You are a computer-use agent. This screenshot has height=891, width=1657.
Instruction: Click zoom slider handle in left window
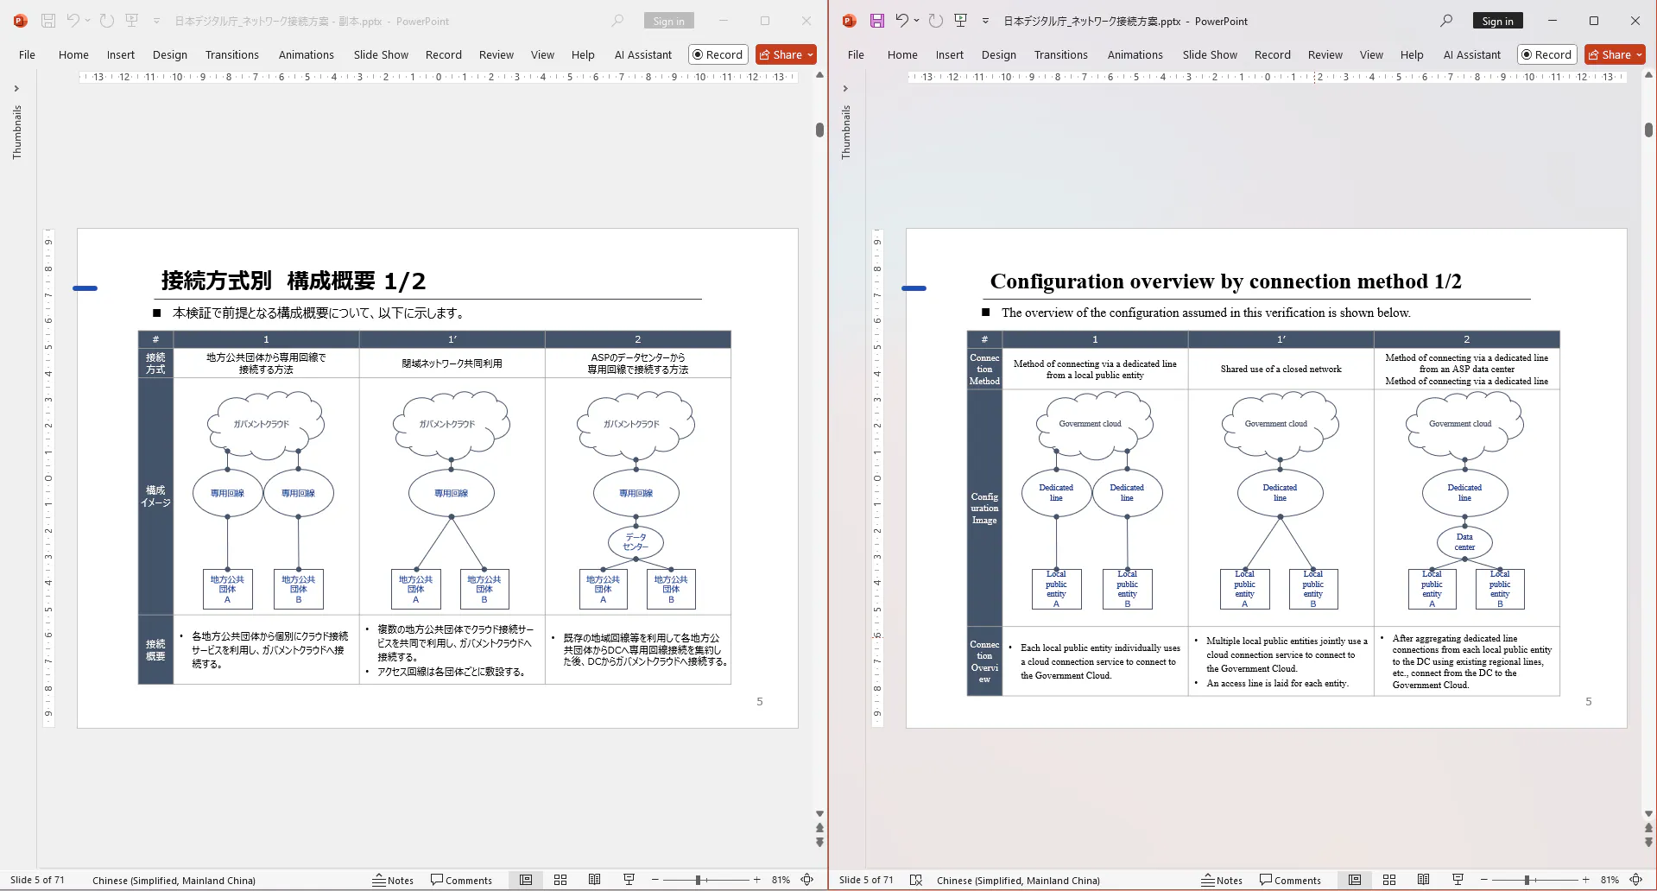pyautogui.click(x=698, y=880)
